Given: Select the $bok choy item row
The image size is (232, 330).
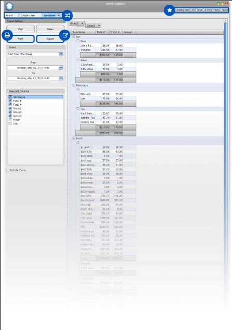Looking at the screenshot, I should pos(108,174).
